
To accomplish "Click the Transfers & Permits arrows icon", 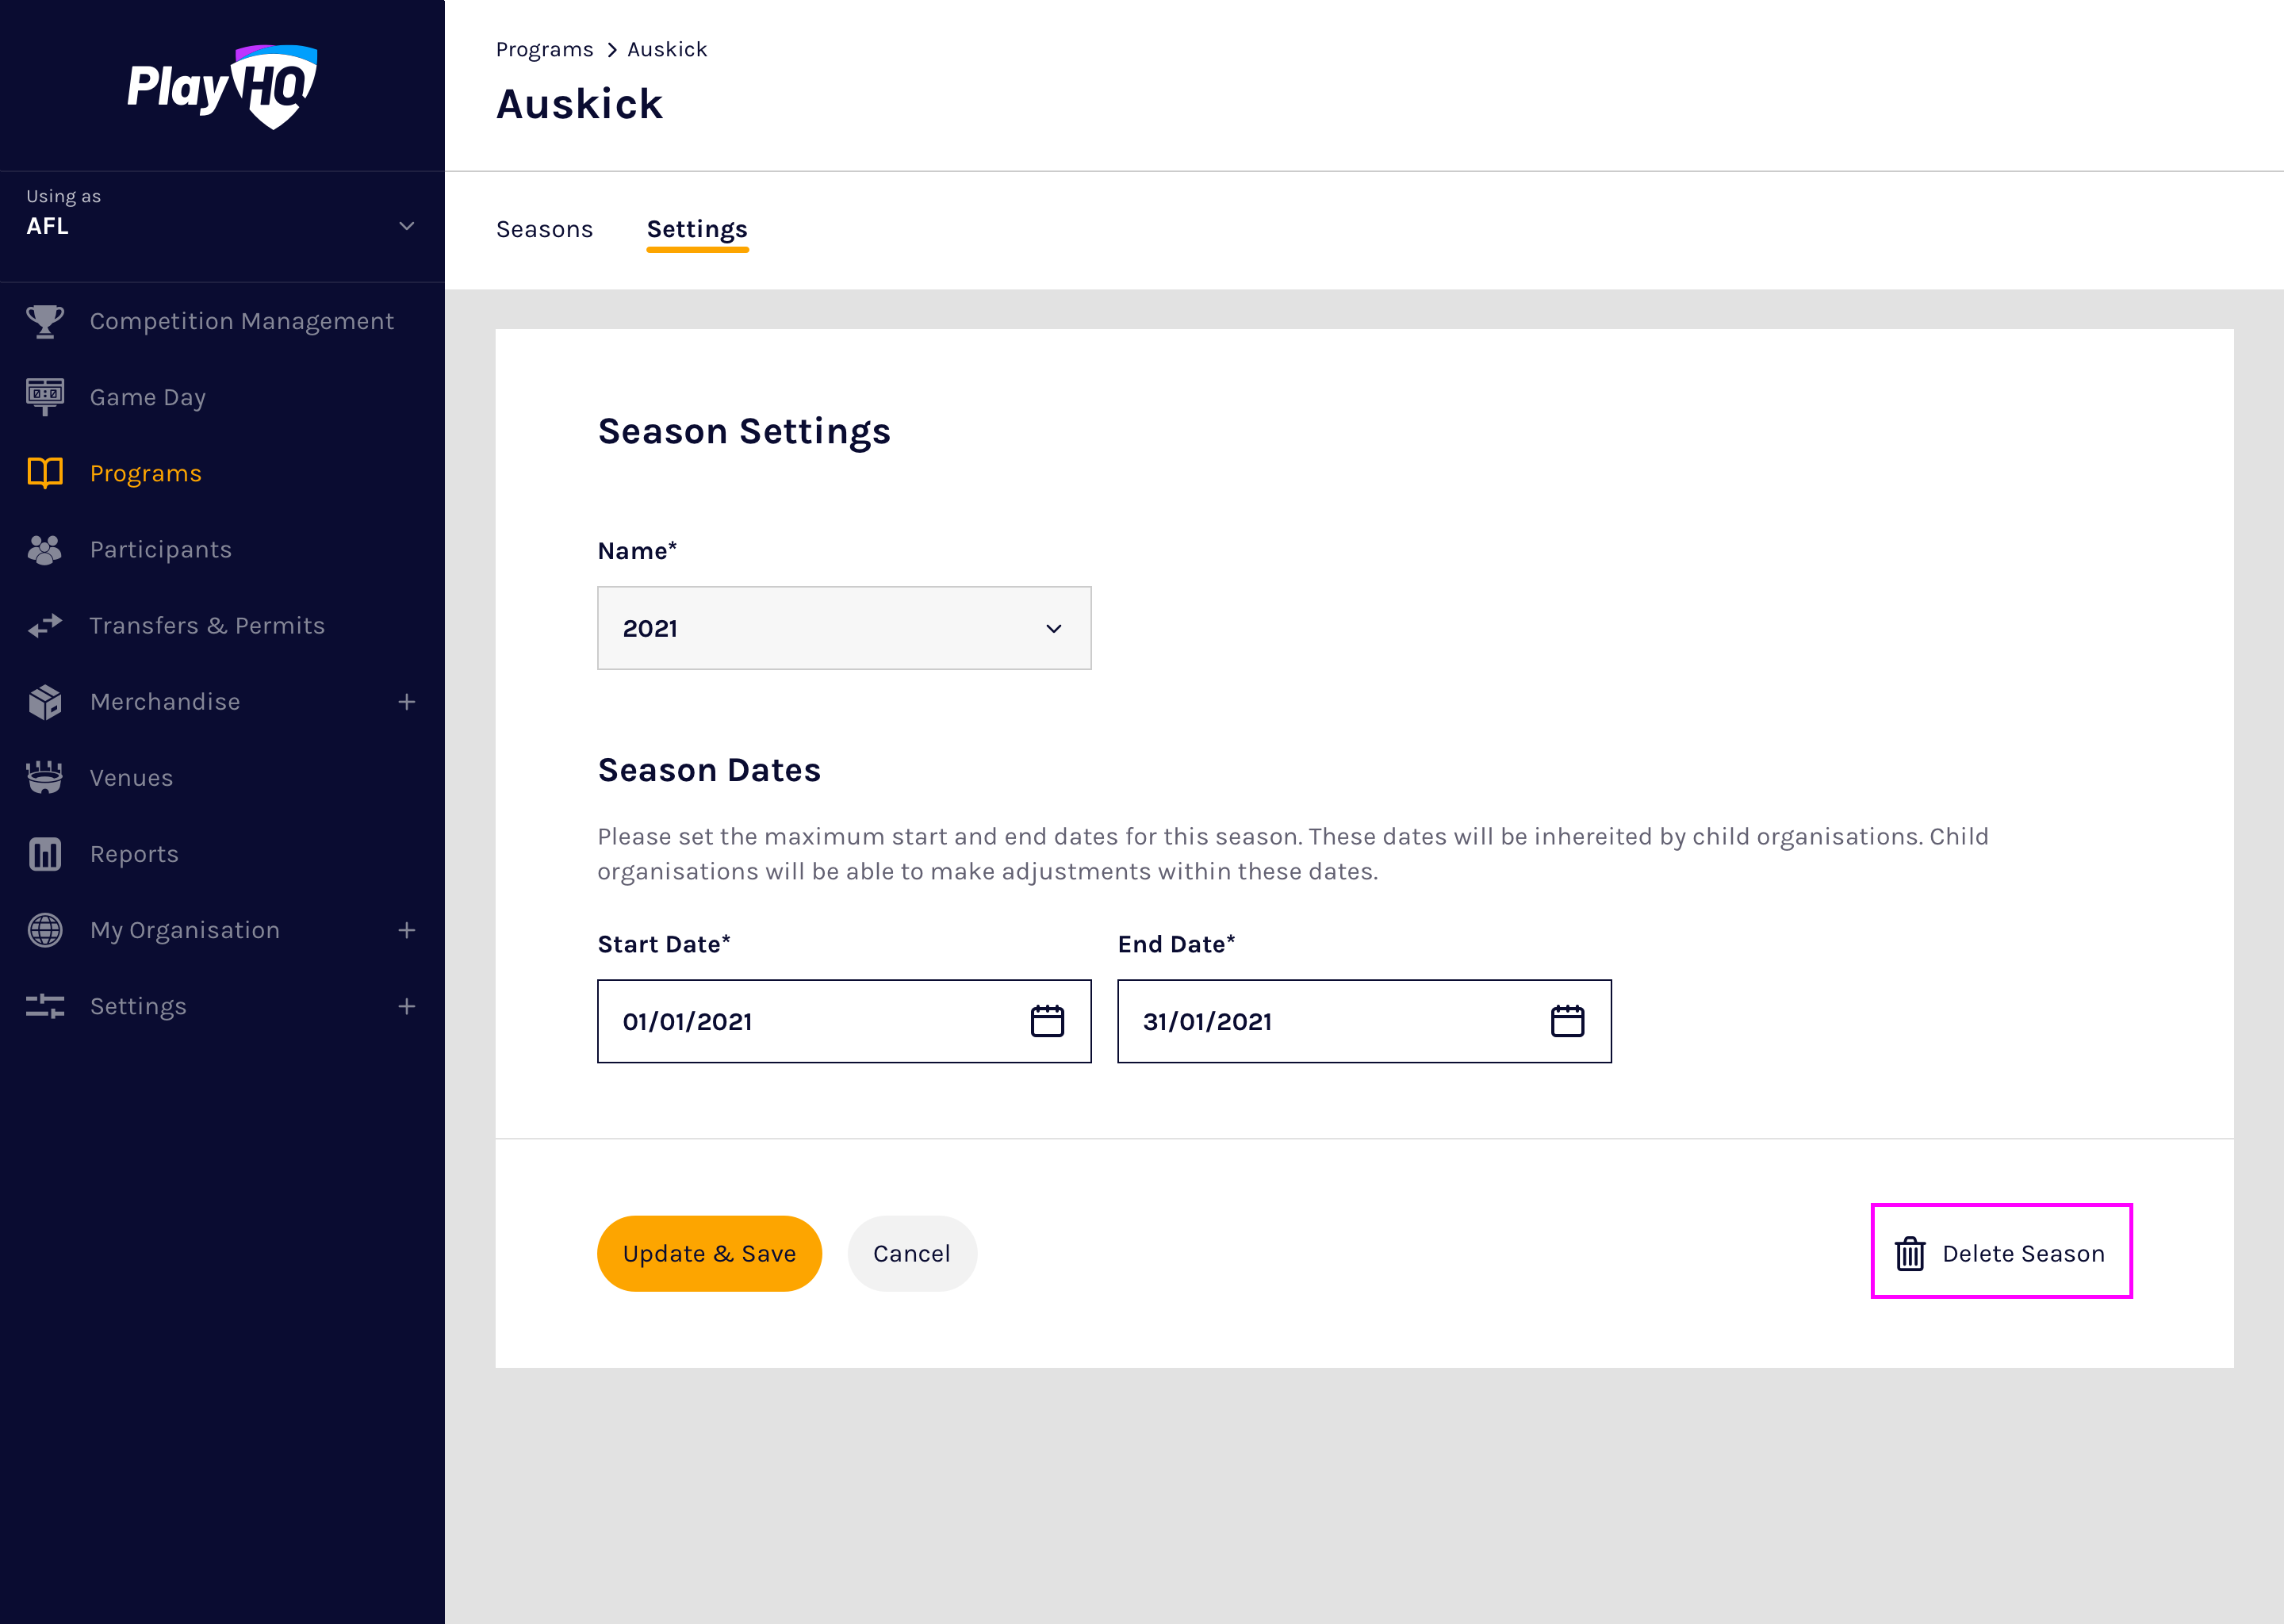I will 45,626.
